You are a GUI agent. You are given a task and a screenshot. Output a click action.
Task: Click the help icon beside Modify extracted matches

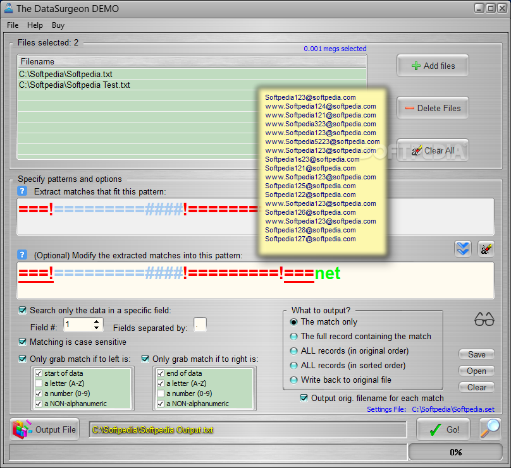22,255
